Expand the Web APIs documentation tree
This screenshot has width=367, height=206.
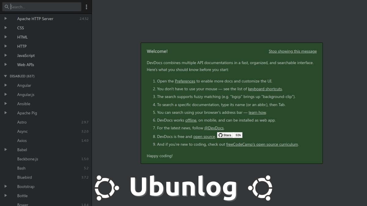tap(6, 65)
